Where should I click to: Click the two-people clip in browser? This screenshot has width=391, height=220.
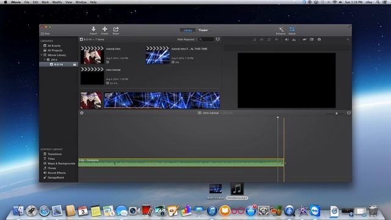click(x=91, y=100)
